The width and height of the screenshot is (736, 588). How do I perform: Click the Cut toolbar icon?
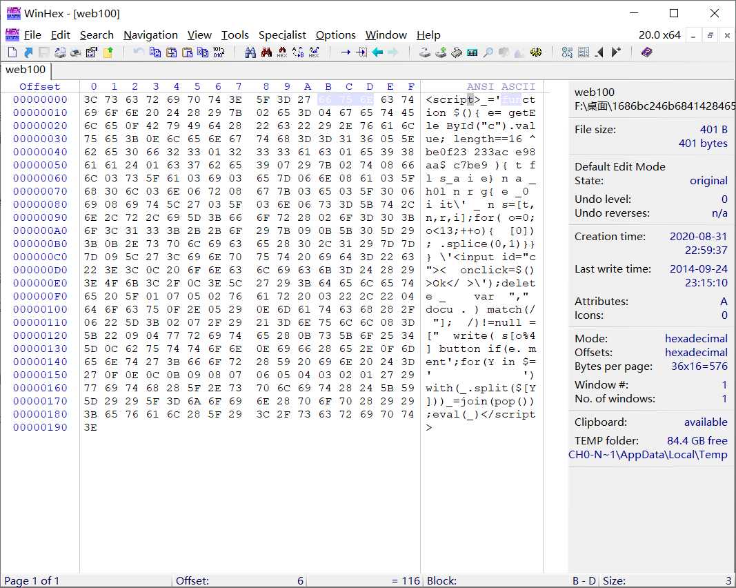171,52
